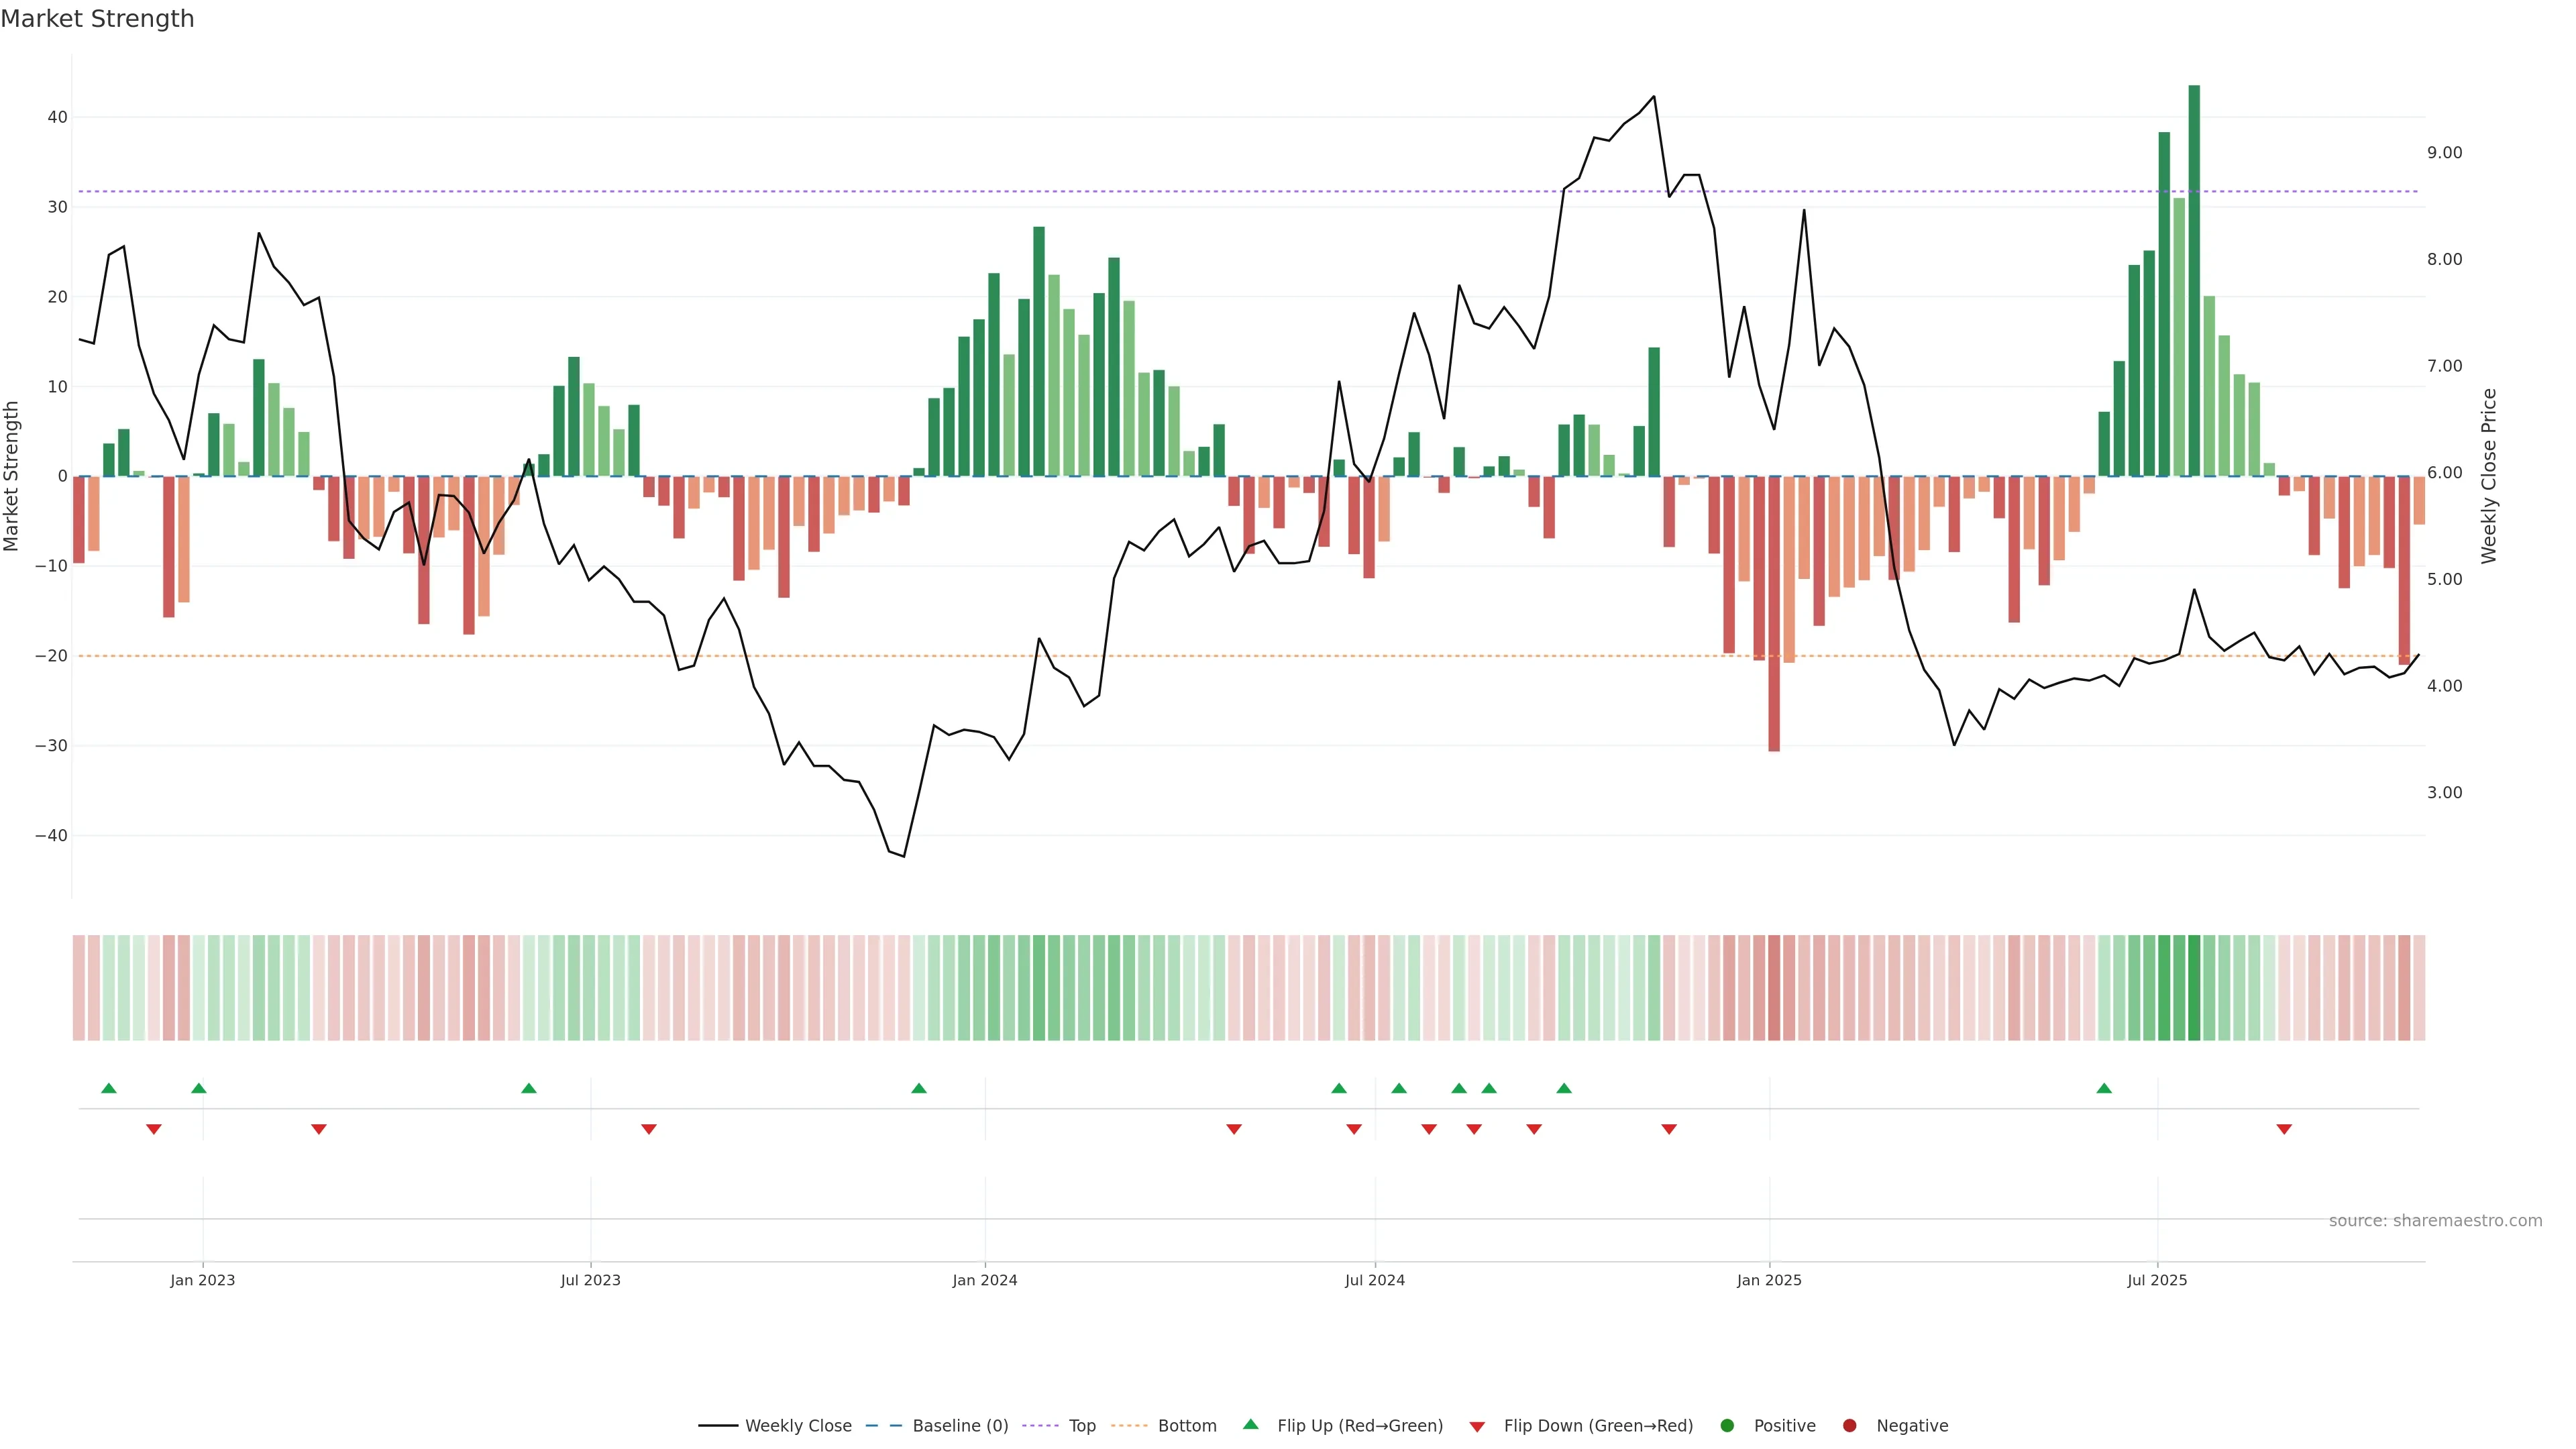Select the Flip Up marker just before Jul 2025

(x=2104, y=1088)
